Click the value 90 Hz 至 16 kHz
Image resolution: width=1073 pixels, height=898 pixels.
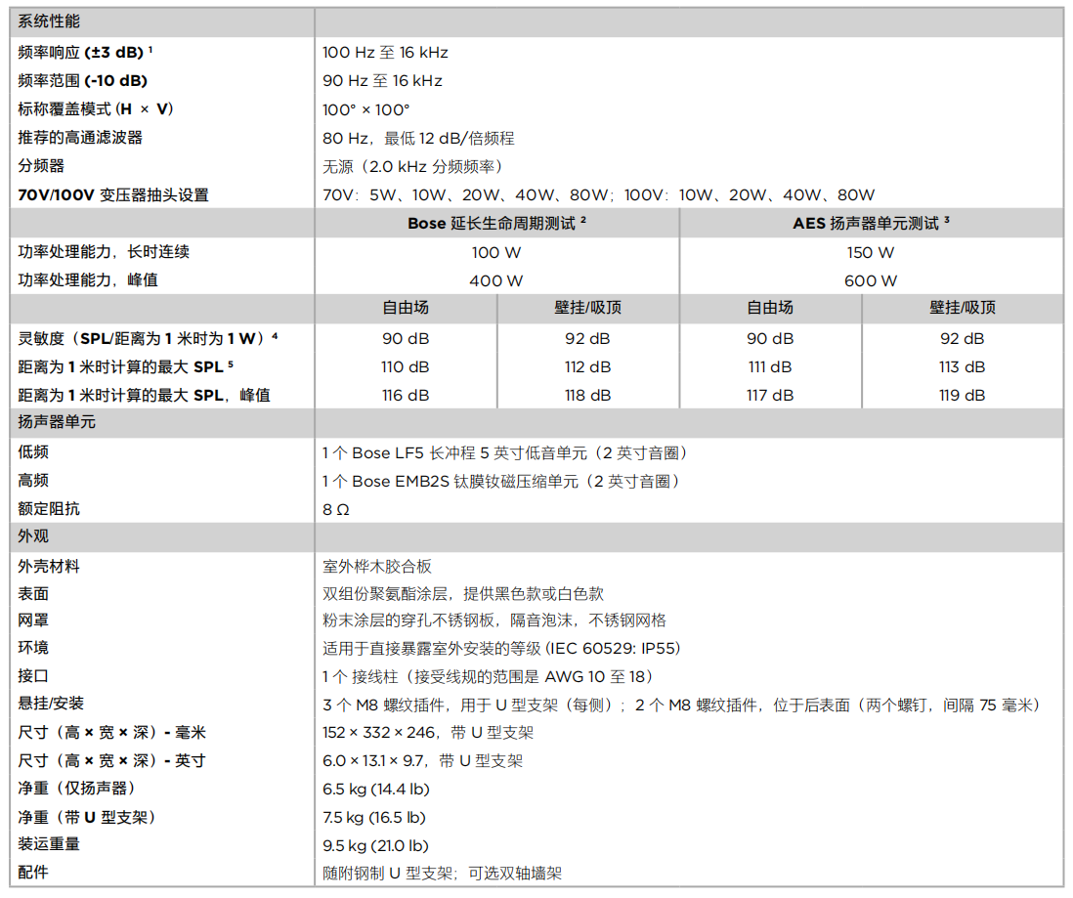click(x=382, y=81)
